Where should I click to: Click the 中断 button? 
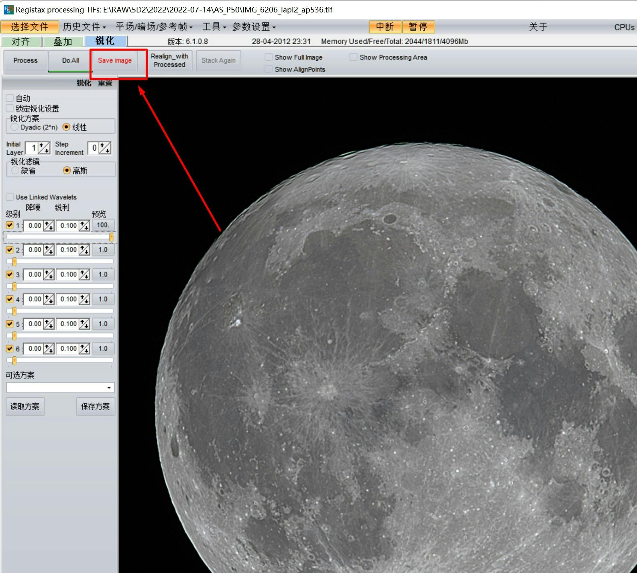[x=385, y=27]
